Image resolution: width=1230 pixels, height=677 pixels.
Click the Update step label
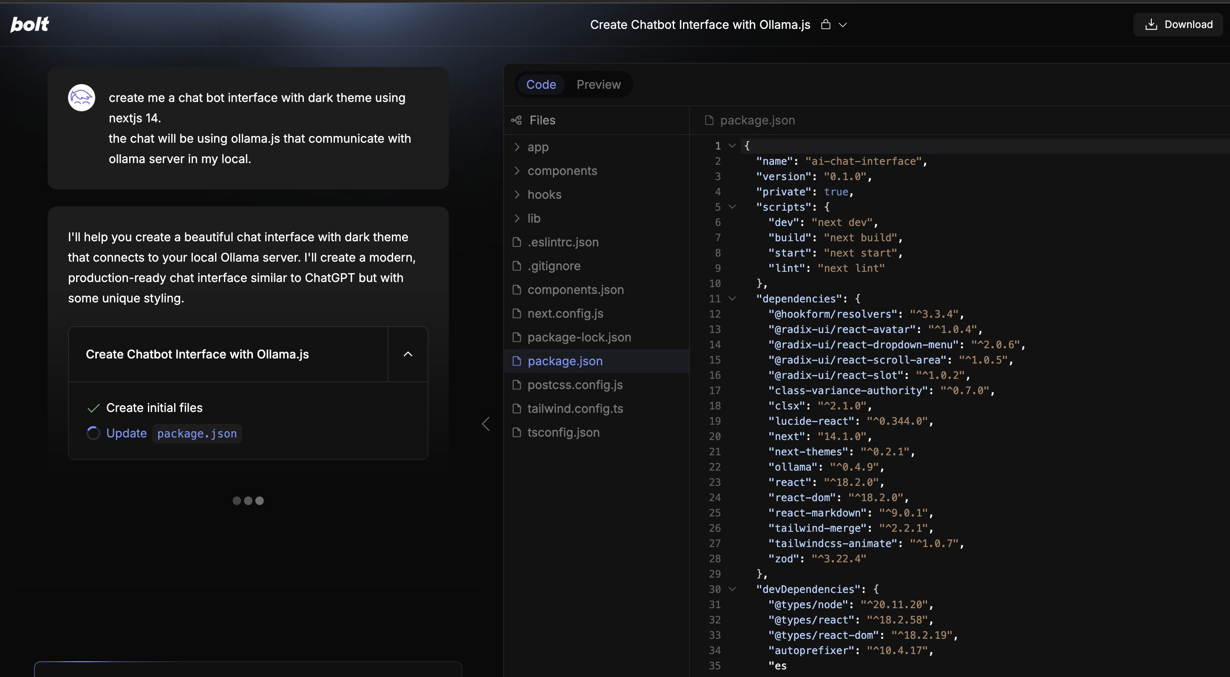pos(127,433)
